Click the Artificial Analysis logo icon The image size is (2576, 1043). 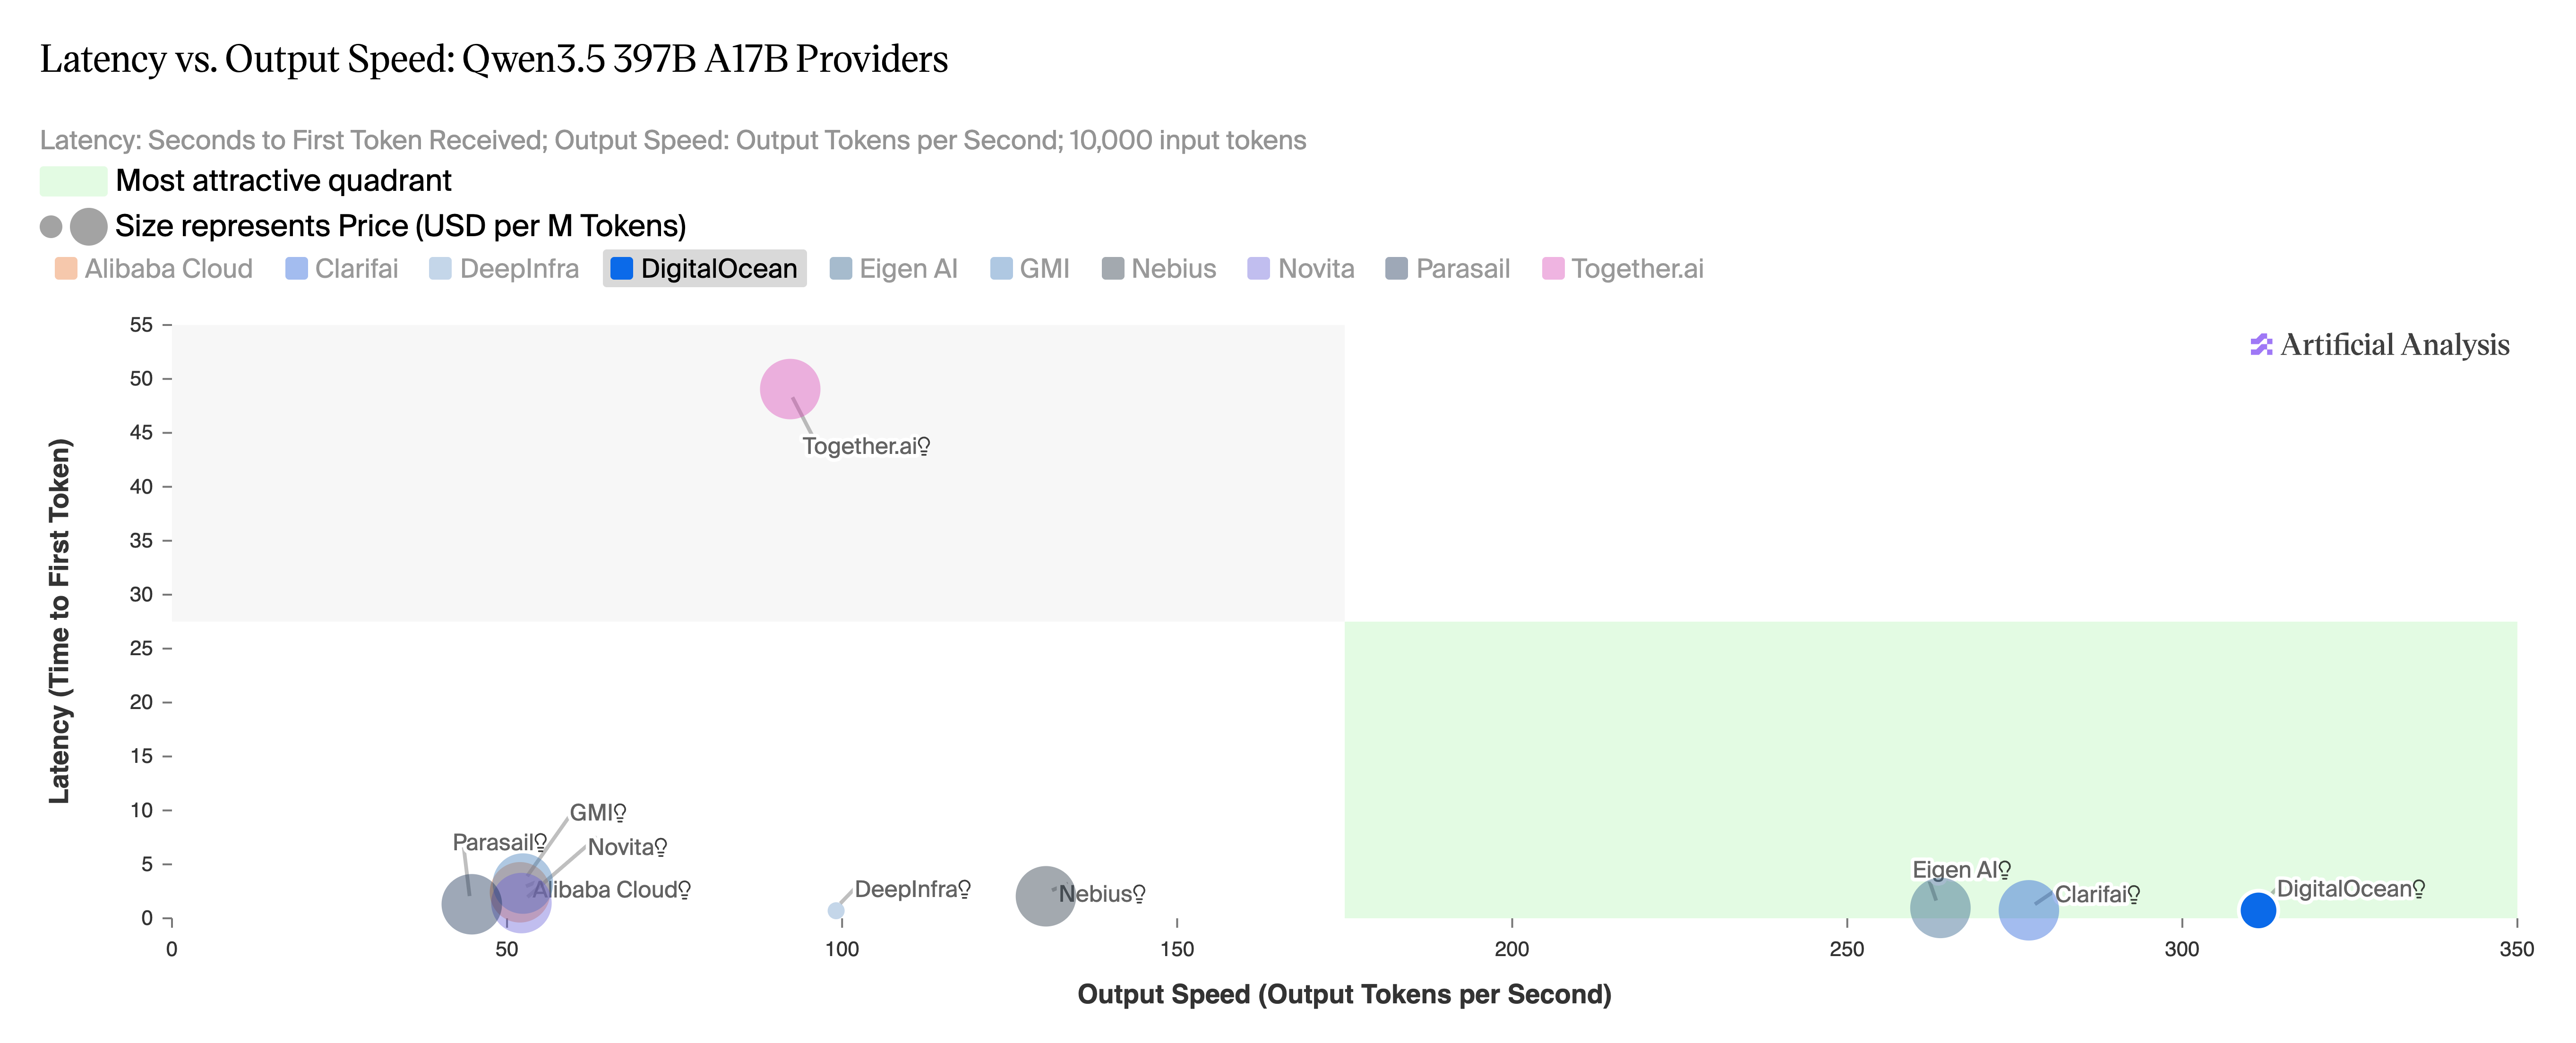tap(2260, 345)
